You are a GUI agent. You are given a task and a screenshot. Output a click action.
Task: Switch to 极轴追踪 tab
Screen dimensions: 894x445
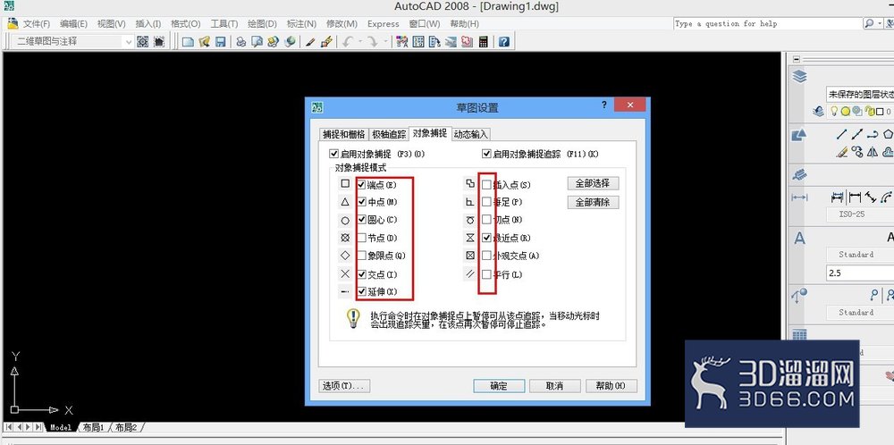coord(389,134)
